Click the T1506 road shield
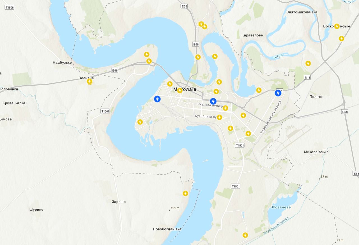Viewport: 359px width, 245px height. pyautogui.click(x=9, y=8)
